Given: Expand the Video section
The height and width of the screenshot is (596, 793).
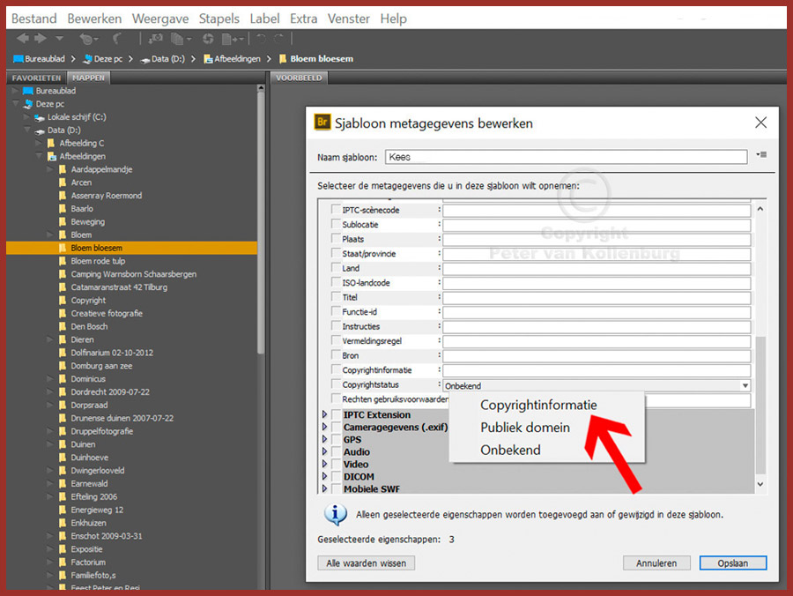Looking at the screenshot, I should (x=324, y=464).
